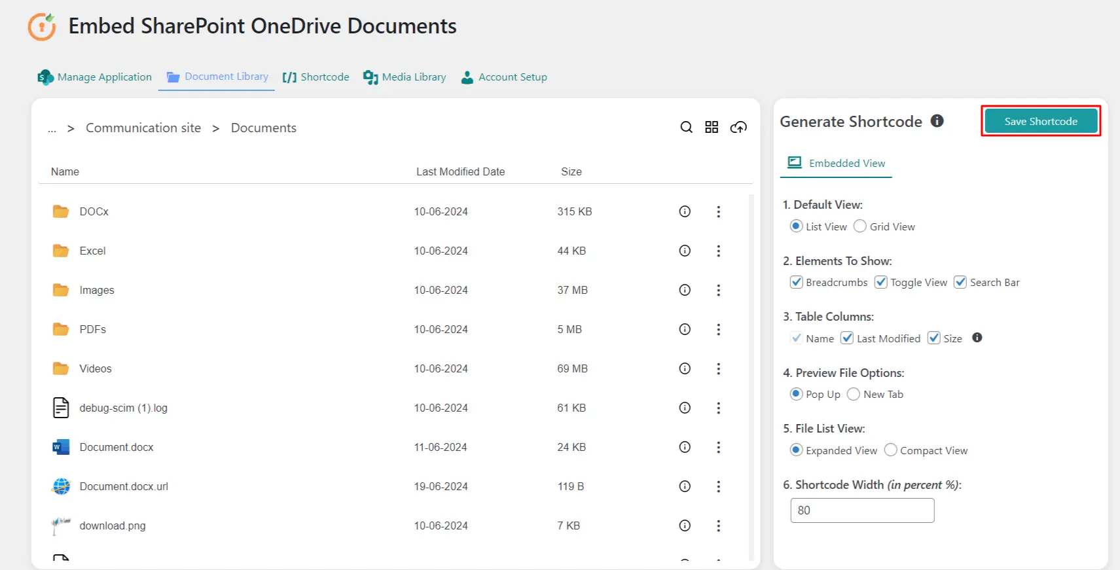Switch to the Media Library tab

pos(405,77)
